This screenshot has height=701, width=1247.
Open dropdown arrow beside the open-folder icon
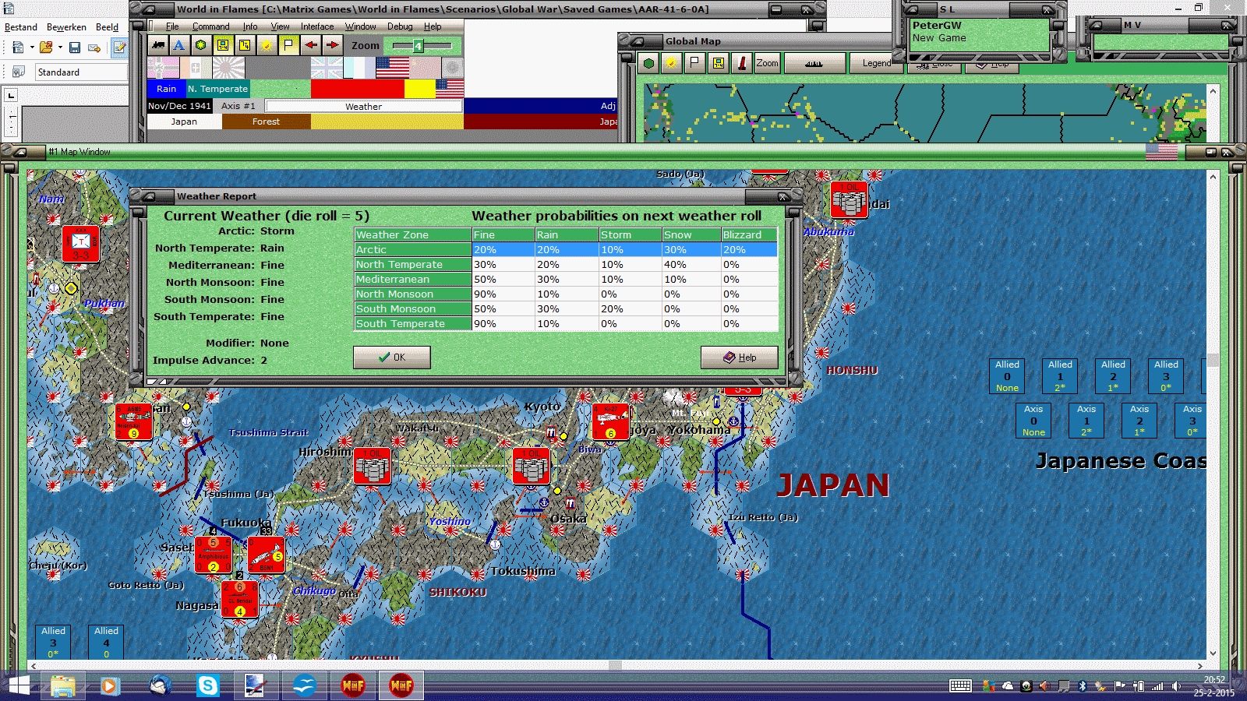pyautogui.click(x=60, y=48)
